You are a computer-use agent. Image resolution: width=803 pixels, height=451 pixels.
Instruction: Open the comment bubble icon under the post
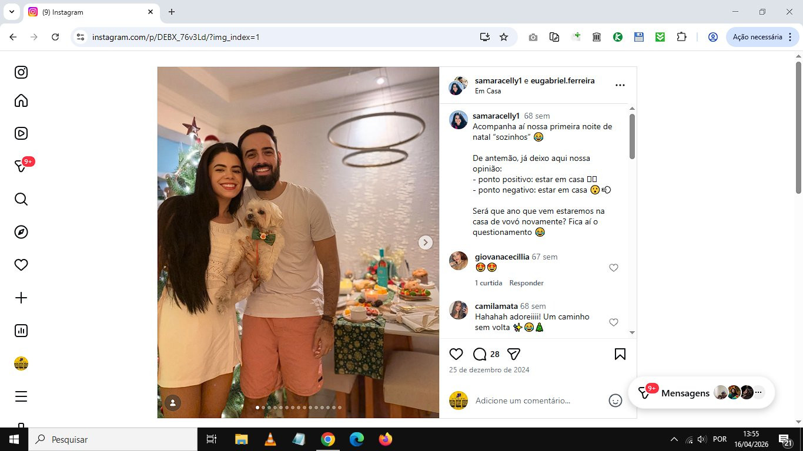tap(480, 354)
